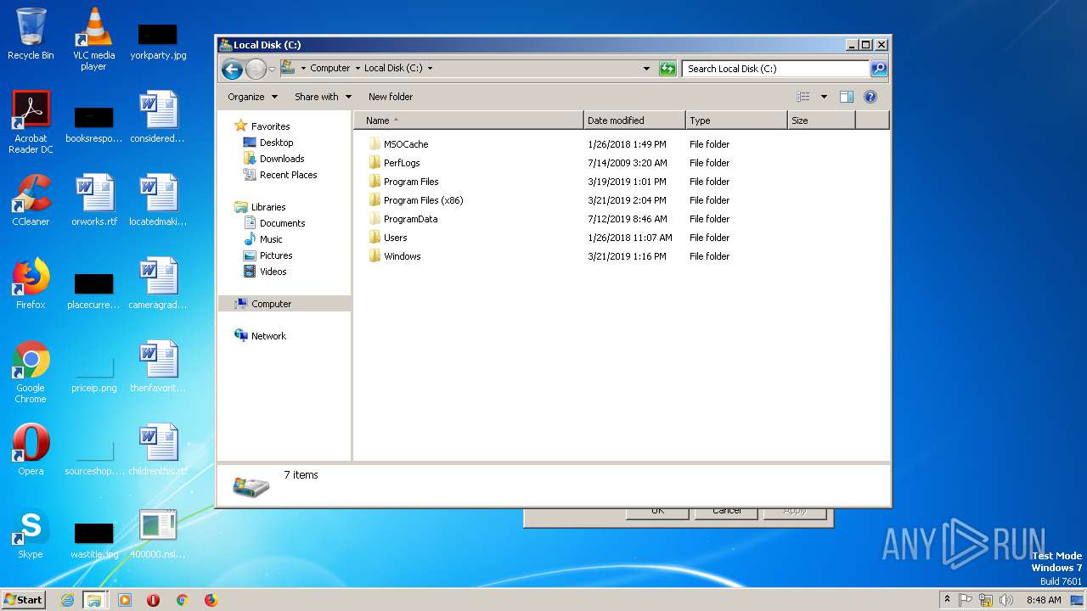Expand the address bar history dropdown
Screen dimensions: 1087x611
pyautogui.click(x=646, y=69)
